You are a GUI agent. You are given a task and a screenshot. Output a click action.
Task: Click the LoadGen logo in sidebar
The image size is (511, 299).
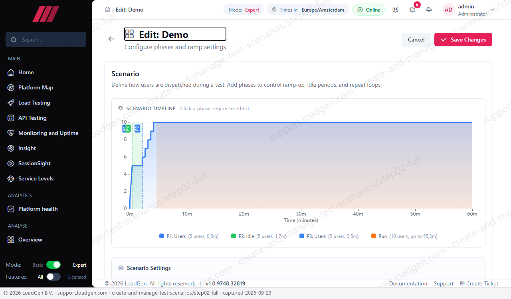click(x=46, y=14)
